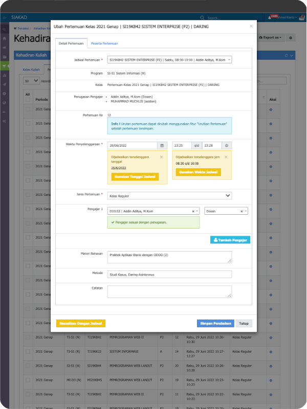Image resolution: width=307 pixels, height=409 pixels.
Task: Click into the Catatan text area
Action: pyautogui.click(x=169, y=291)
